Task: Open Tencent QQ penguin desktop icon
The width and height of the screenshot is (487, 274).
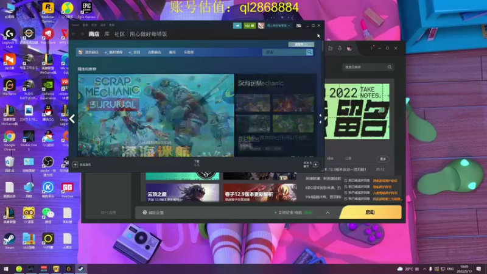Action: coord(48,113)
